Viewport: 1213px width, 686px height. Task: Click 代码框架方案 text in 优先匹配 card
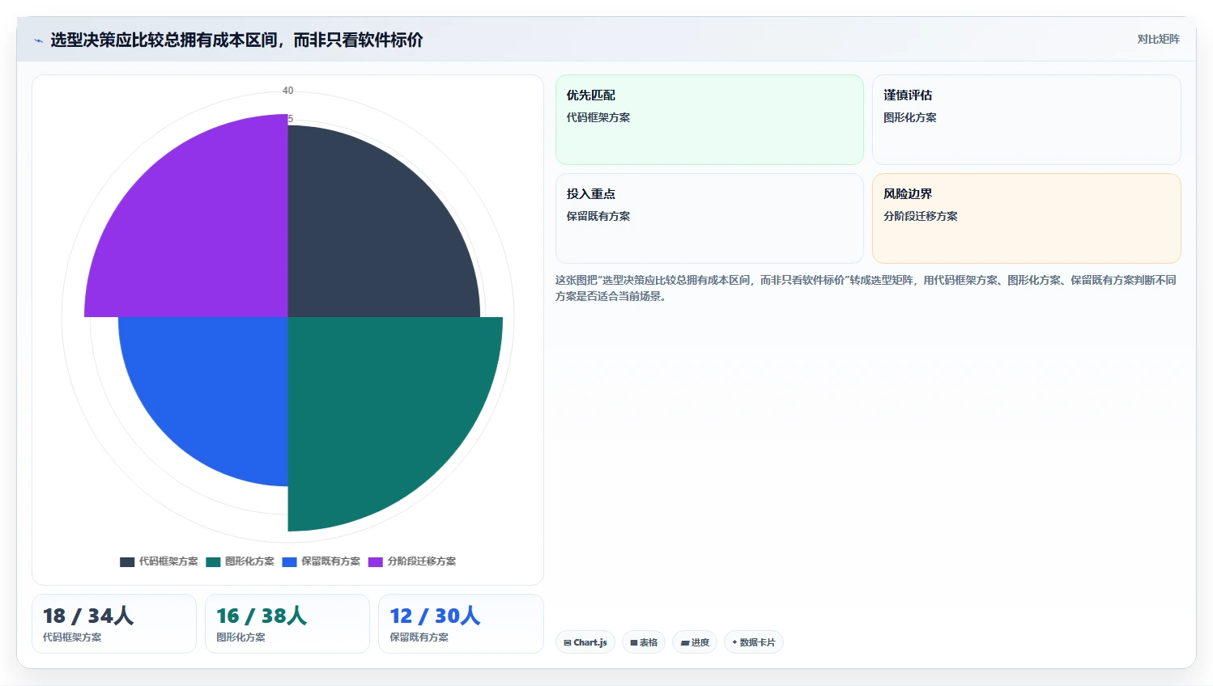coord(598,117)
